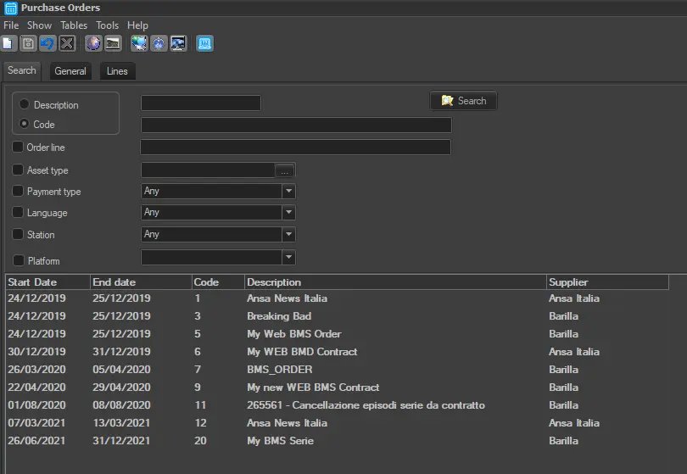687x474 pixels.
Task: Enable the Order line checkbox
Action: coord(18,148)
